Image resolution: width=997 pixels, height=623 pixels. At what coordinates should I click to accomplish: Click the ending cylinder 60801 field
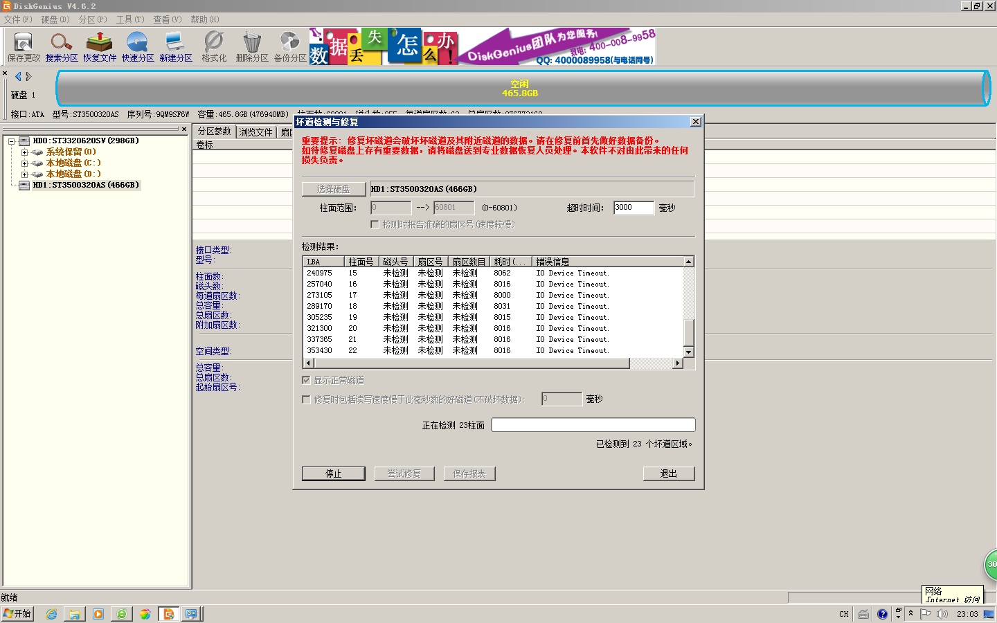(x=454, y=208)
